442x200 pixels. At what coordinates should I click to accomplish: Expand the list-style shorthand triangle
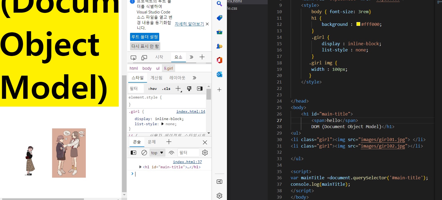point(162,124)
